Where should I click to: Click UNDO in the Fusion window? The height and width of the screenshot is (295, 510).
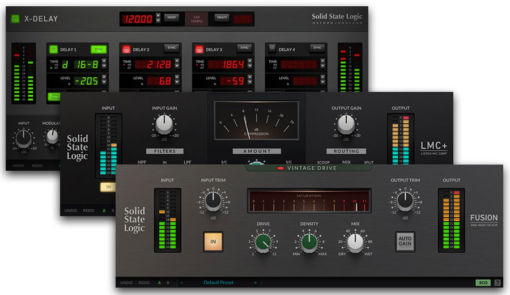(x=126, y=283)
